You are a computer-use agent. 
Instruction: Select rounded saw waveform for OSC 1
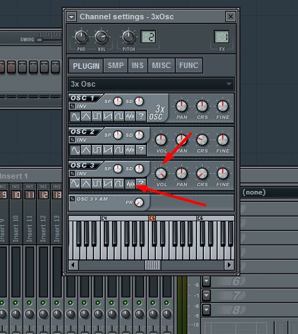click(x=119, y=116)
